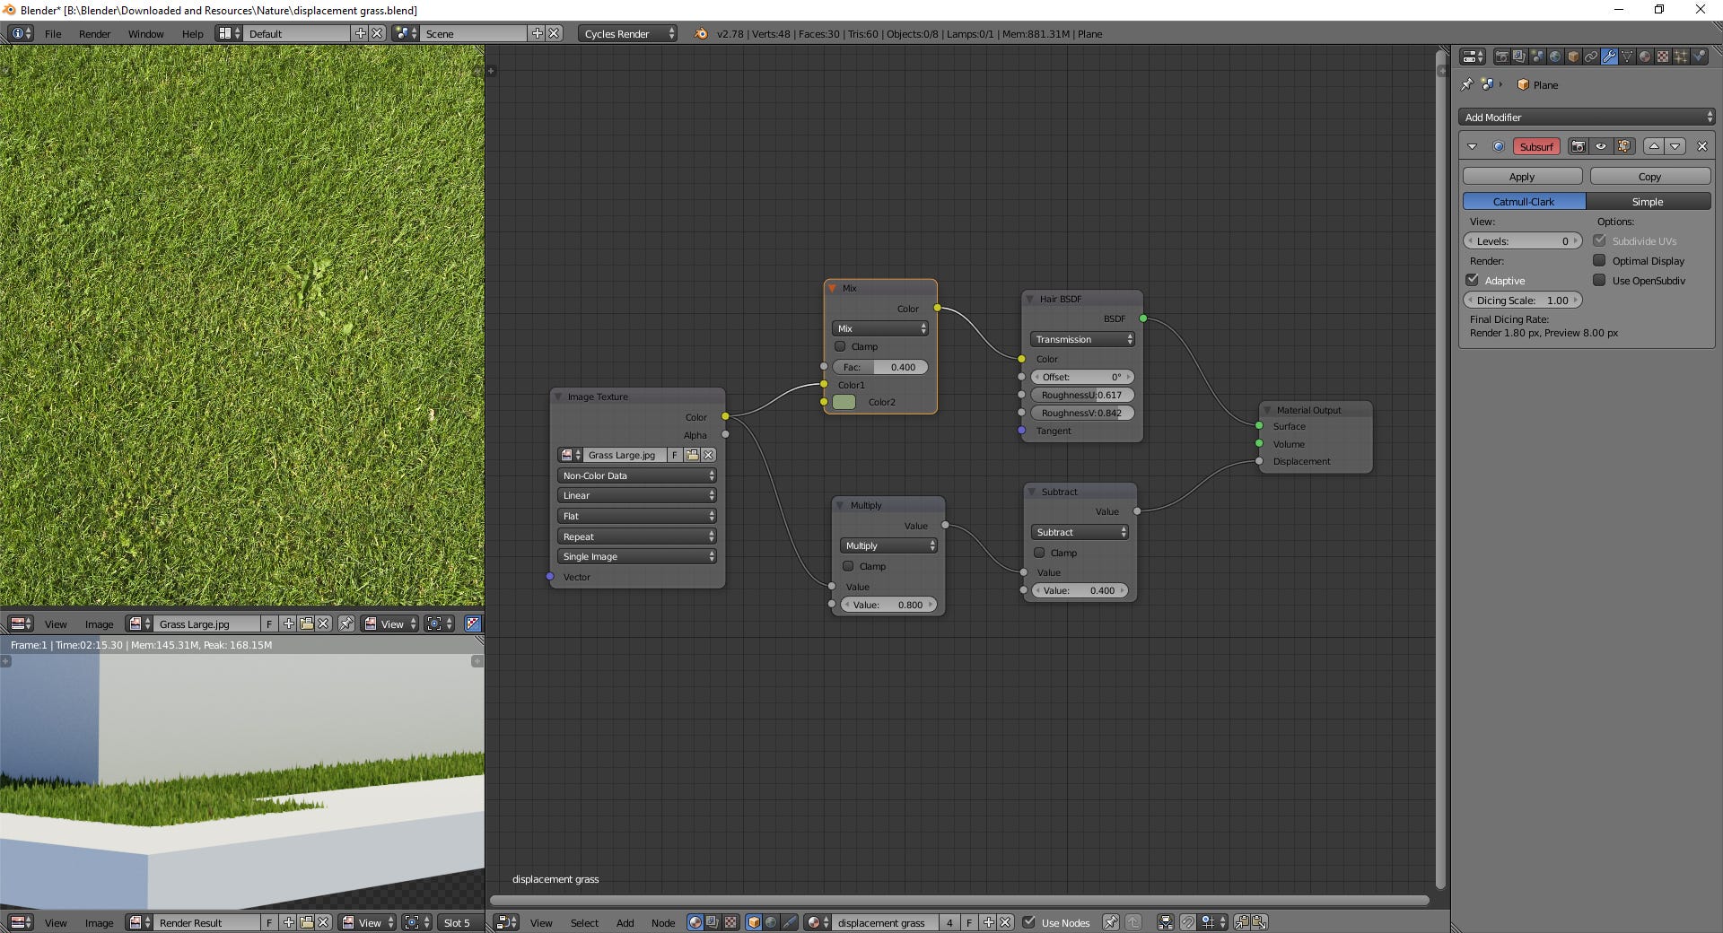This screenshot has height=933, width=1723.
Task: Open the Add Modifier dropdown
Action: (1586, 117)
